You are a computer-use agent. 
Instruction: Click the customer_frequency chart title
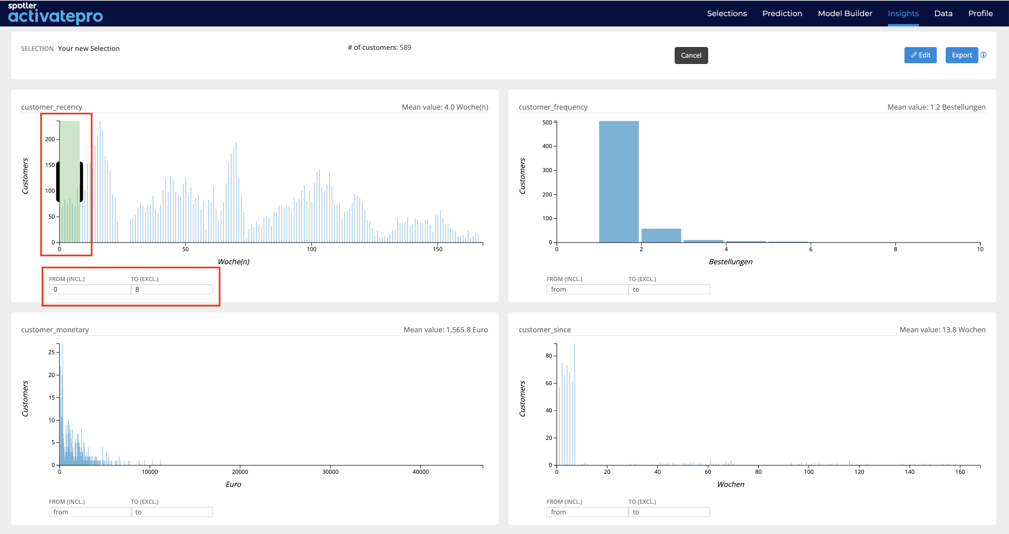tap(553, 107)
